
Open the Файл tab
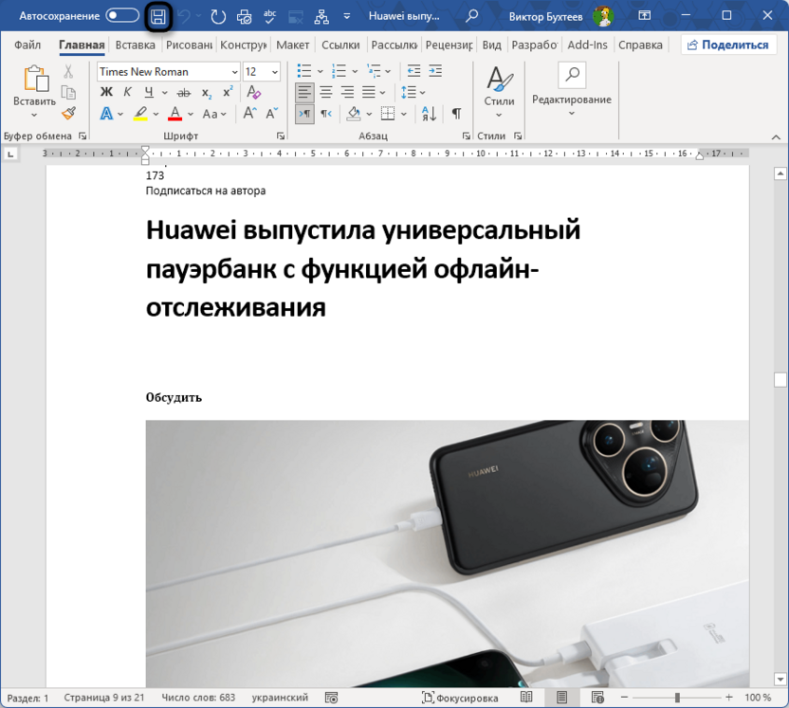[28, 45]
